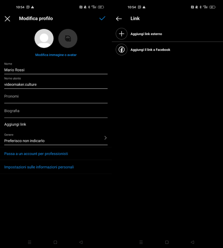This screenshot has width=223, height=248.
Task: Select the Pronomi field
Action: pyautogui.click(x=56, y=96)
